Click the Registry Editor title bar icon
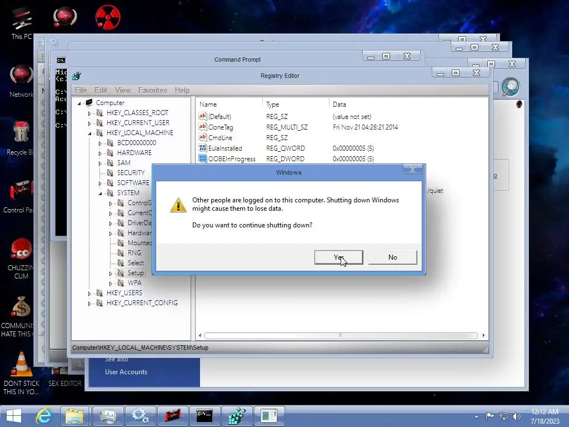569x427 pixels. pos(76,76)
